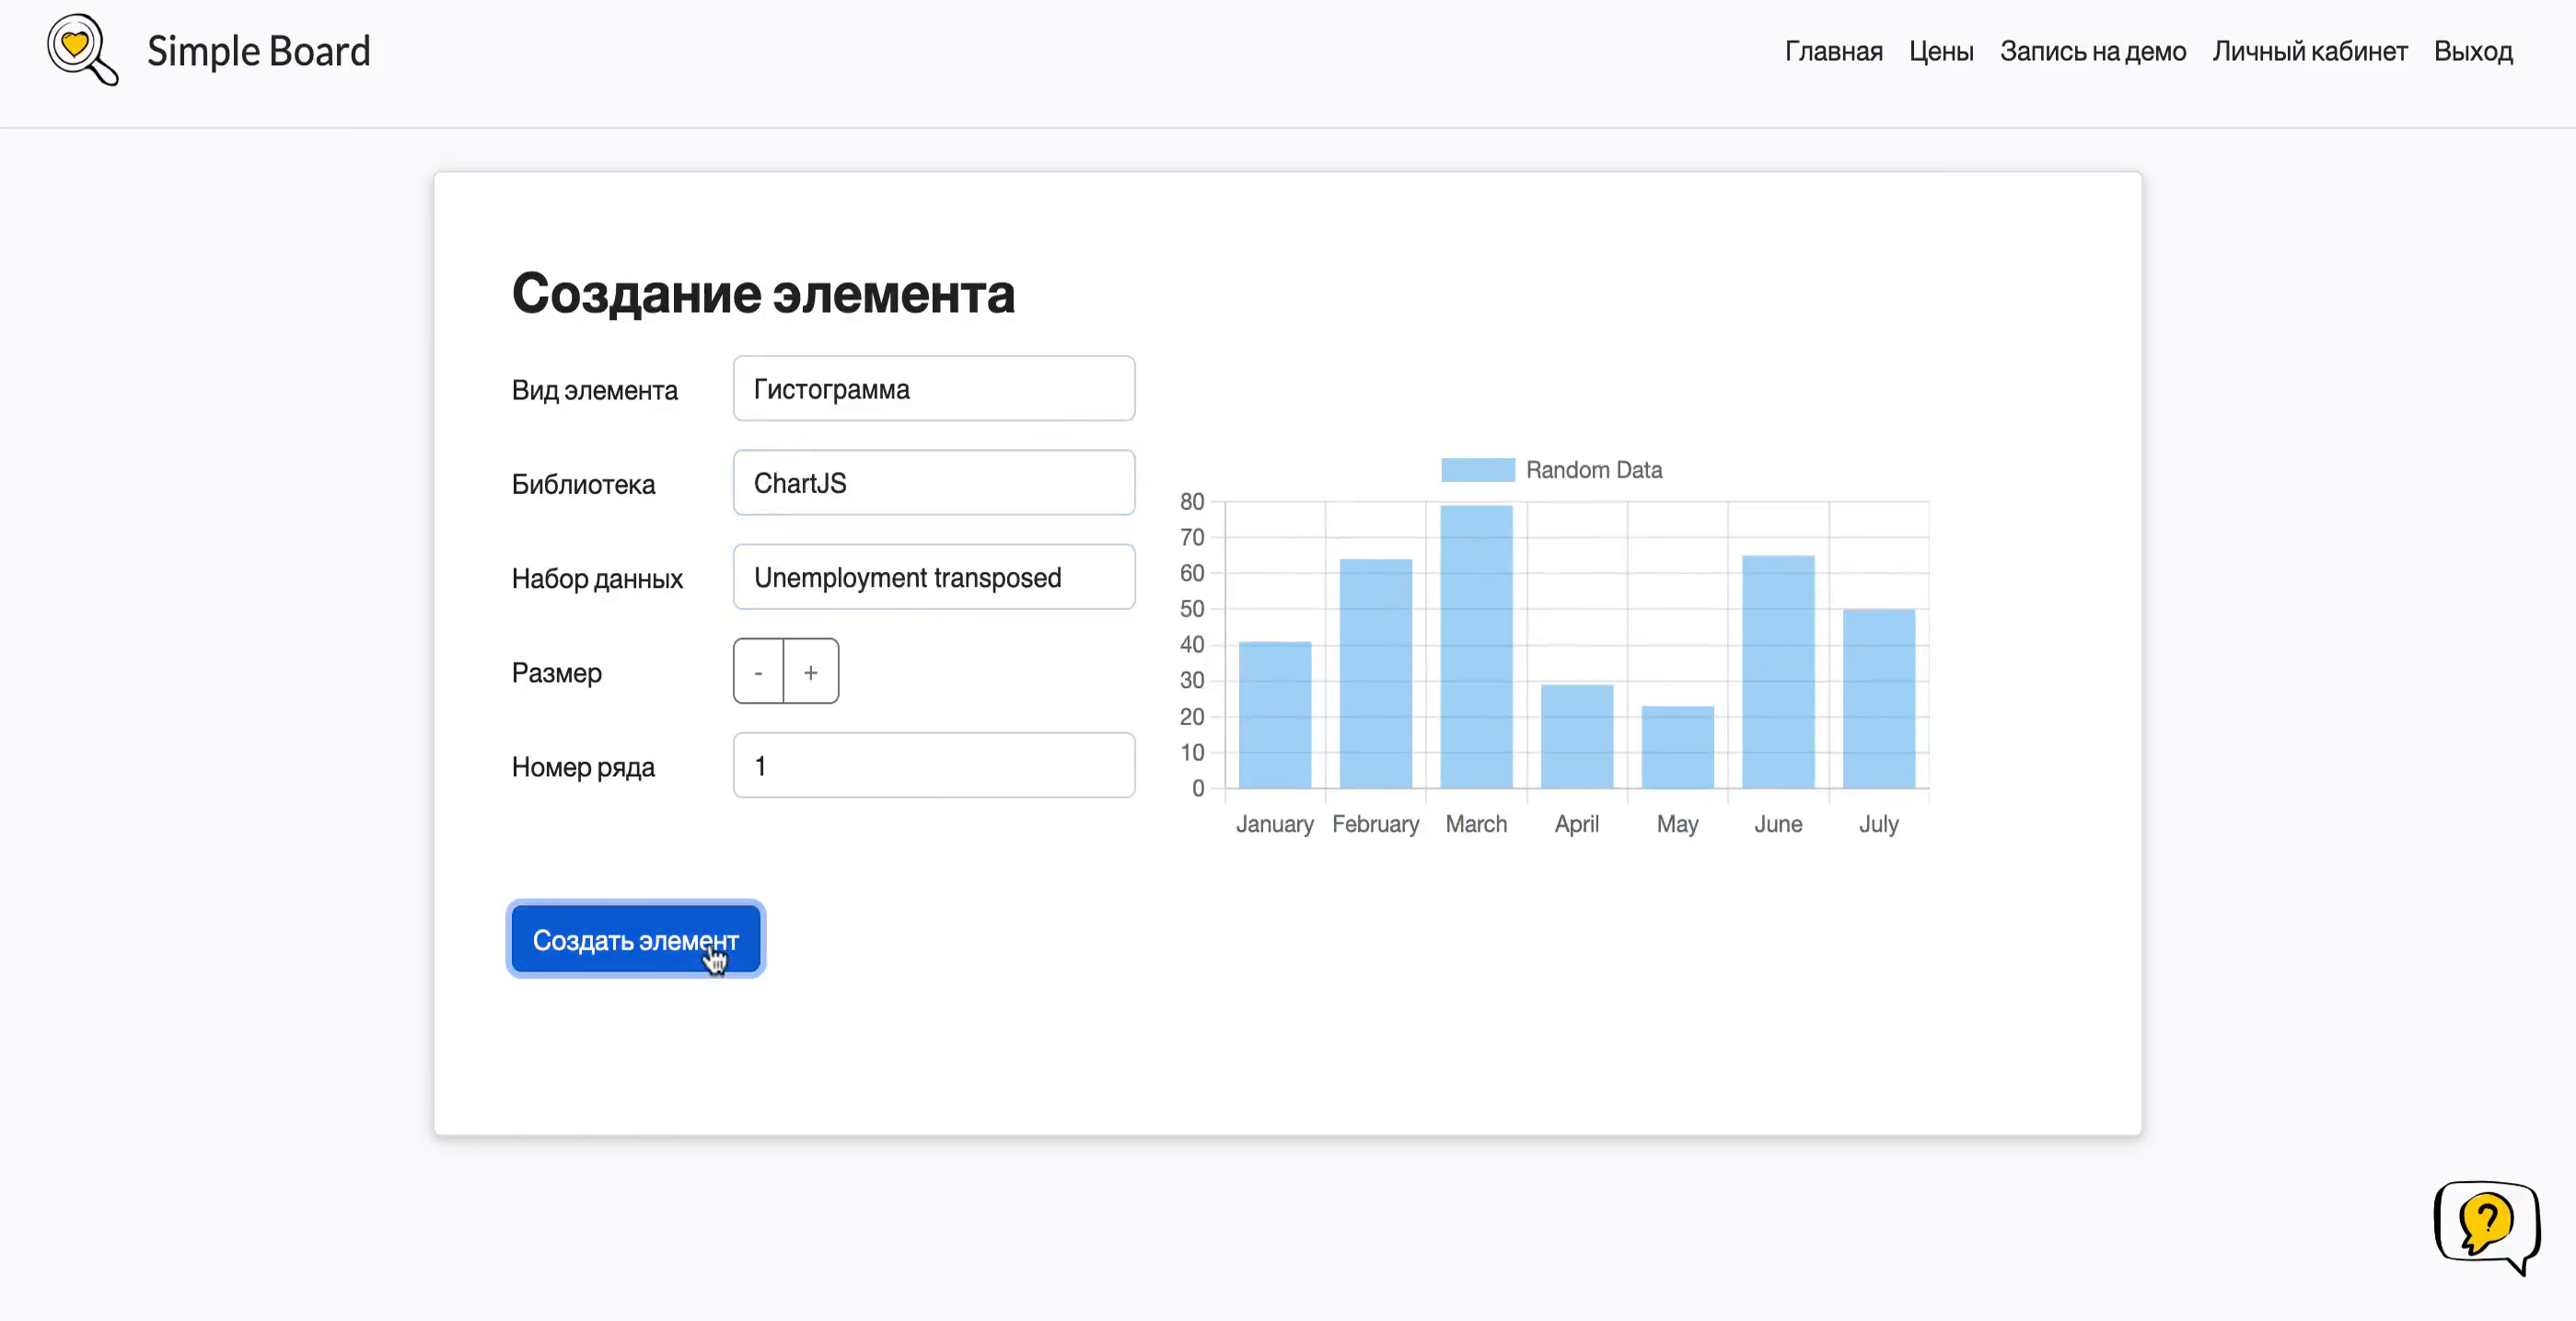The height and width of the screenshot is (1321, 2576).
Task: Open the Цены menu item
Action: coord(1941,51)
